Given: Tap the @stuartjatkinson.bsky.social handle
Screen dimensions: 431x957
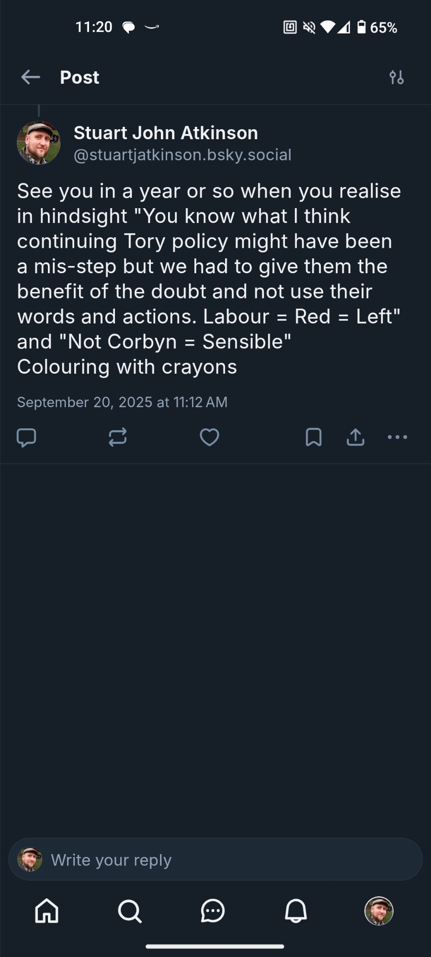Looking at the screenshot, I should click(x=182, y=155).
